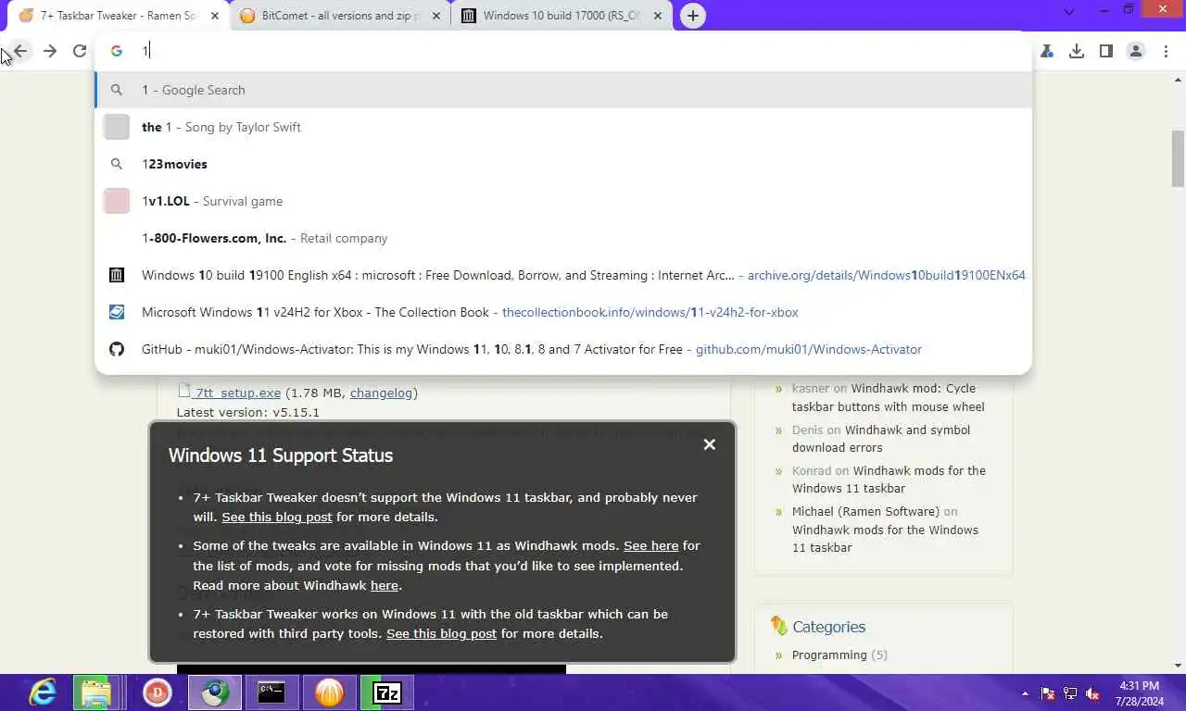
Task: Open the 'See here' Windhawk mods link
Action: point(651,545)
